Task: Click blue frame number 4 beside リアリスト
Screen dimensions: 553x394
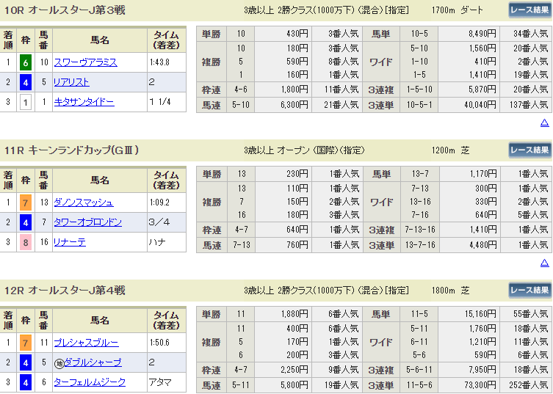Action: (x=26, y=82)
